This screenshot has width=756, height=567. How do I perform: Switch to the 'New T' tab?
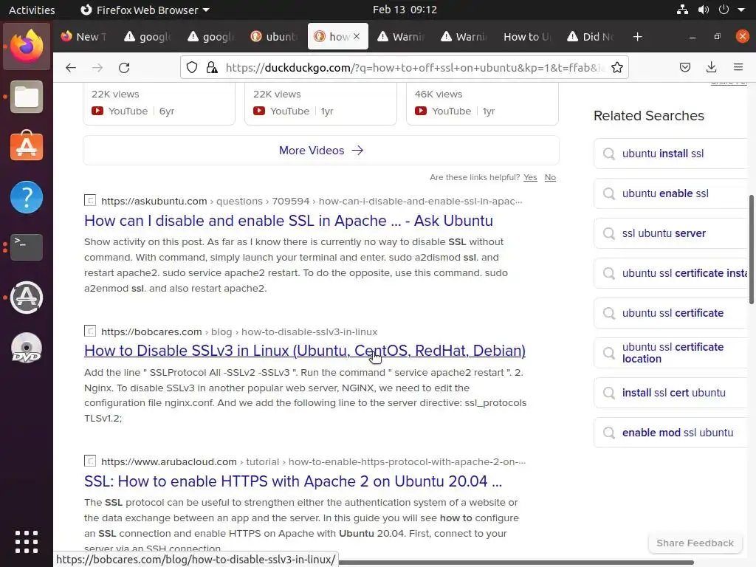click(84, 37)
